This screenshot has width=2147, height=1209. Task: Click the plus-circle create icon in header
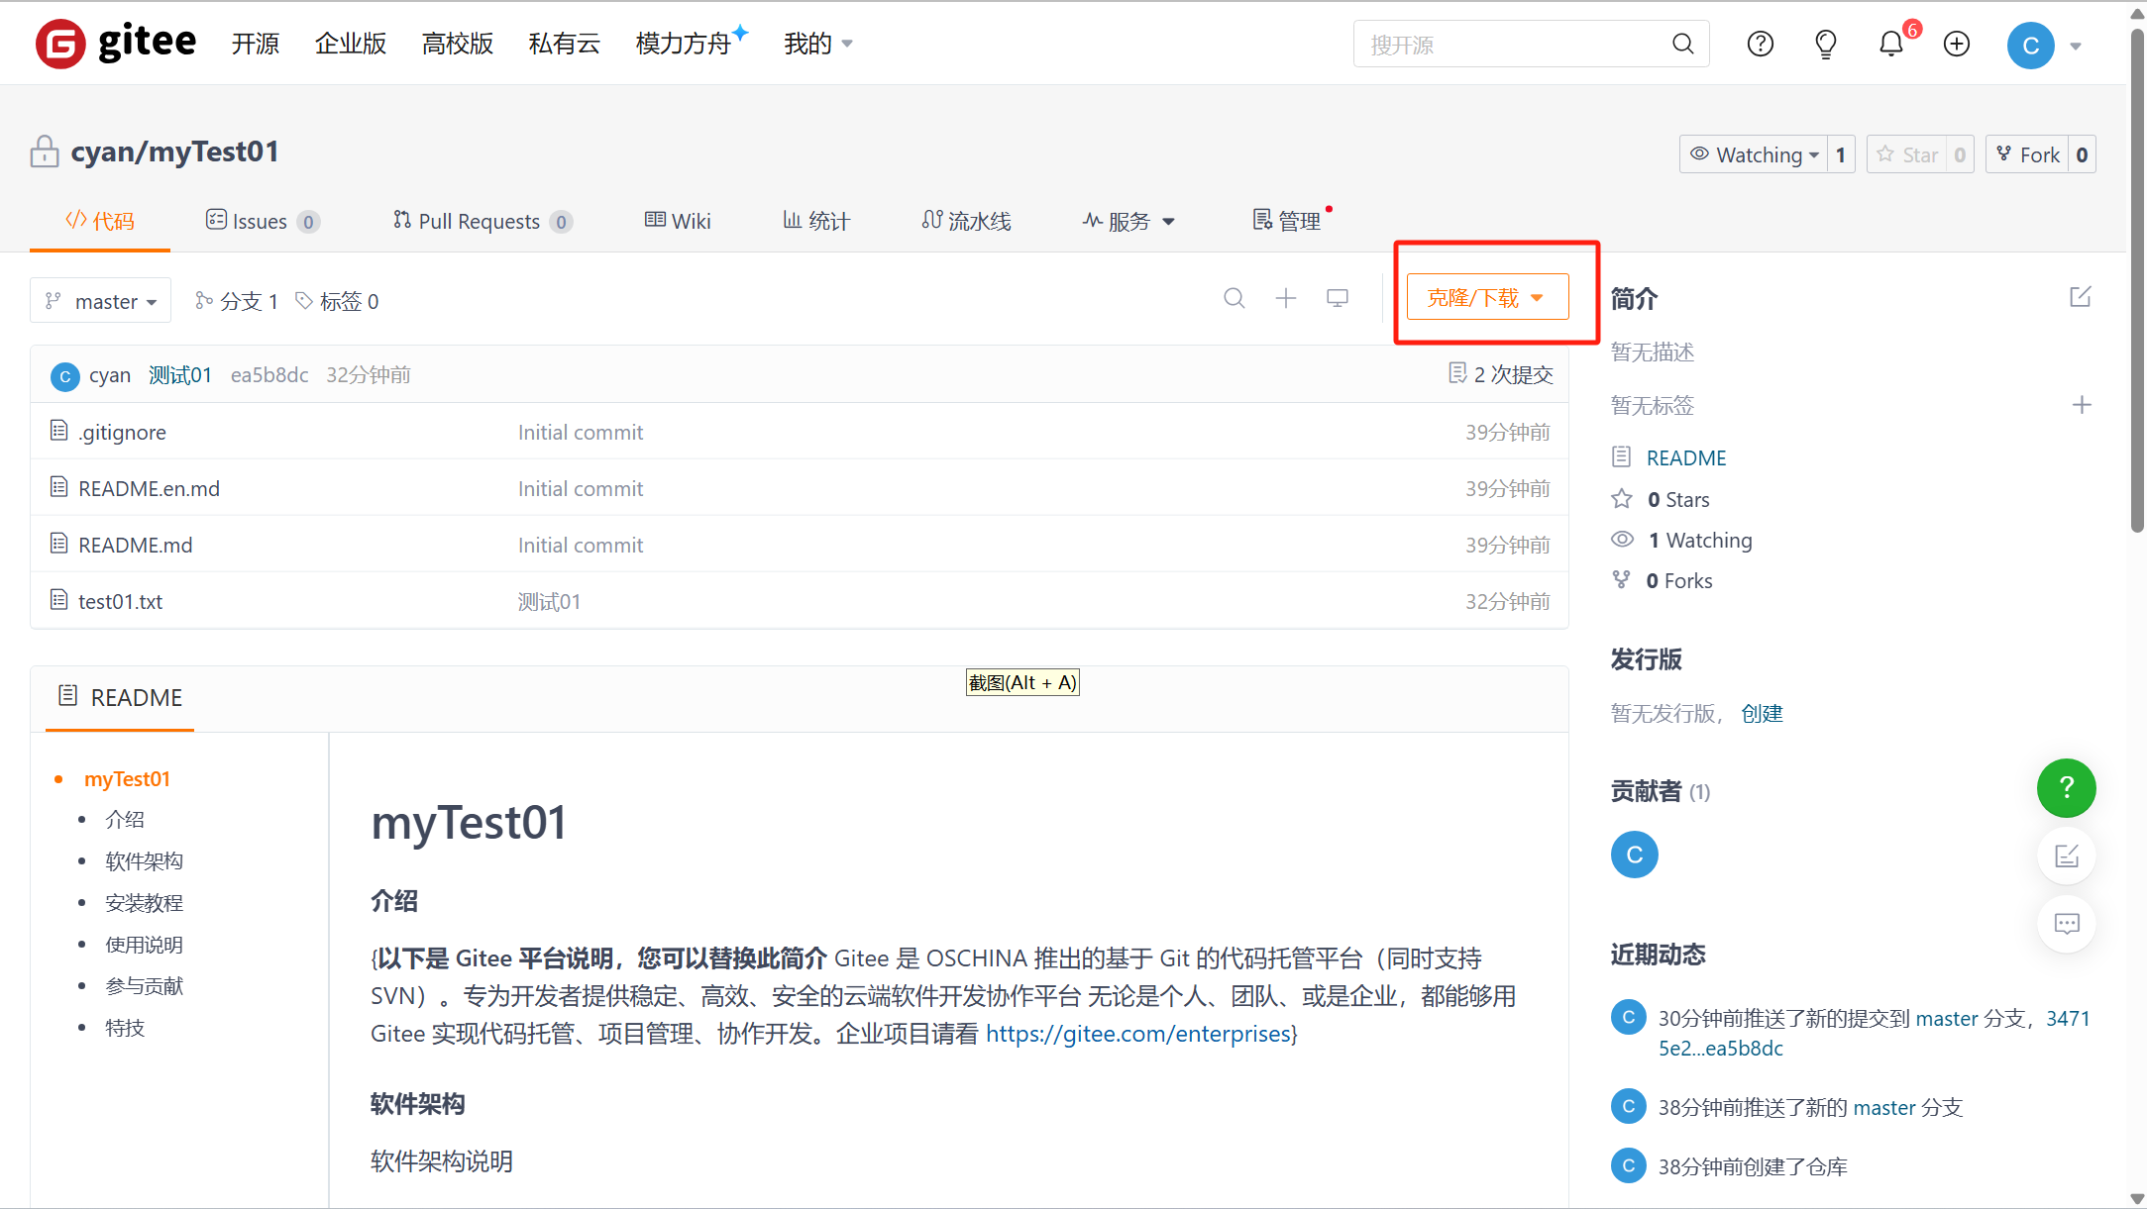1956,45
